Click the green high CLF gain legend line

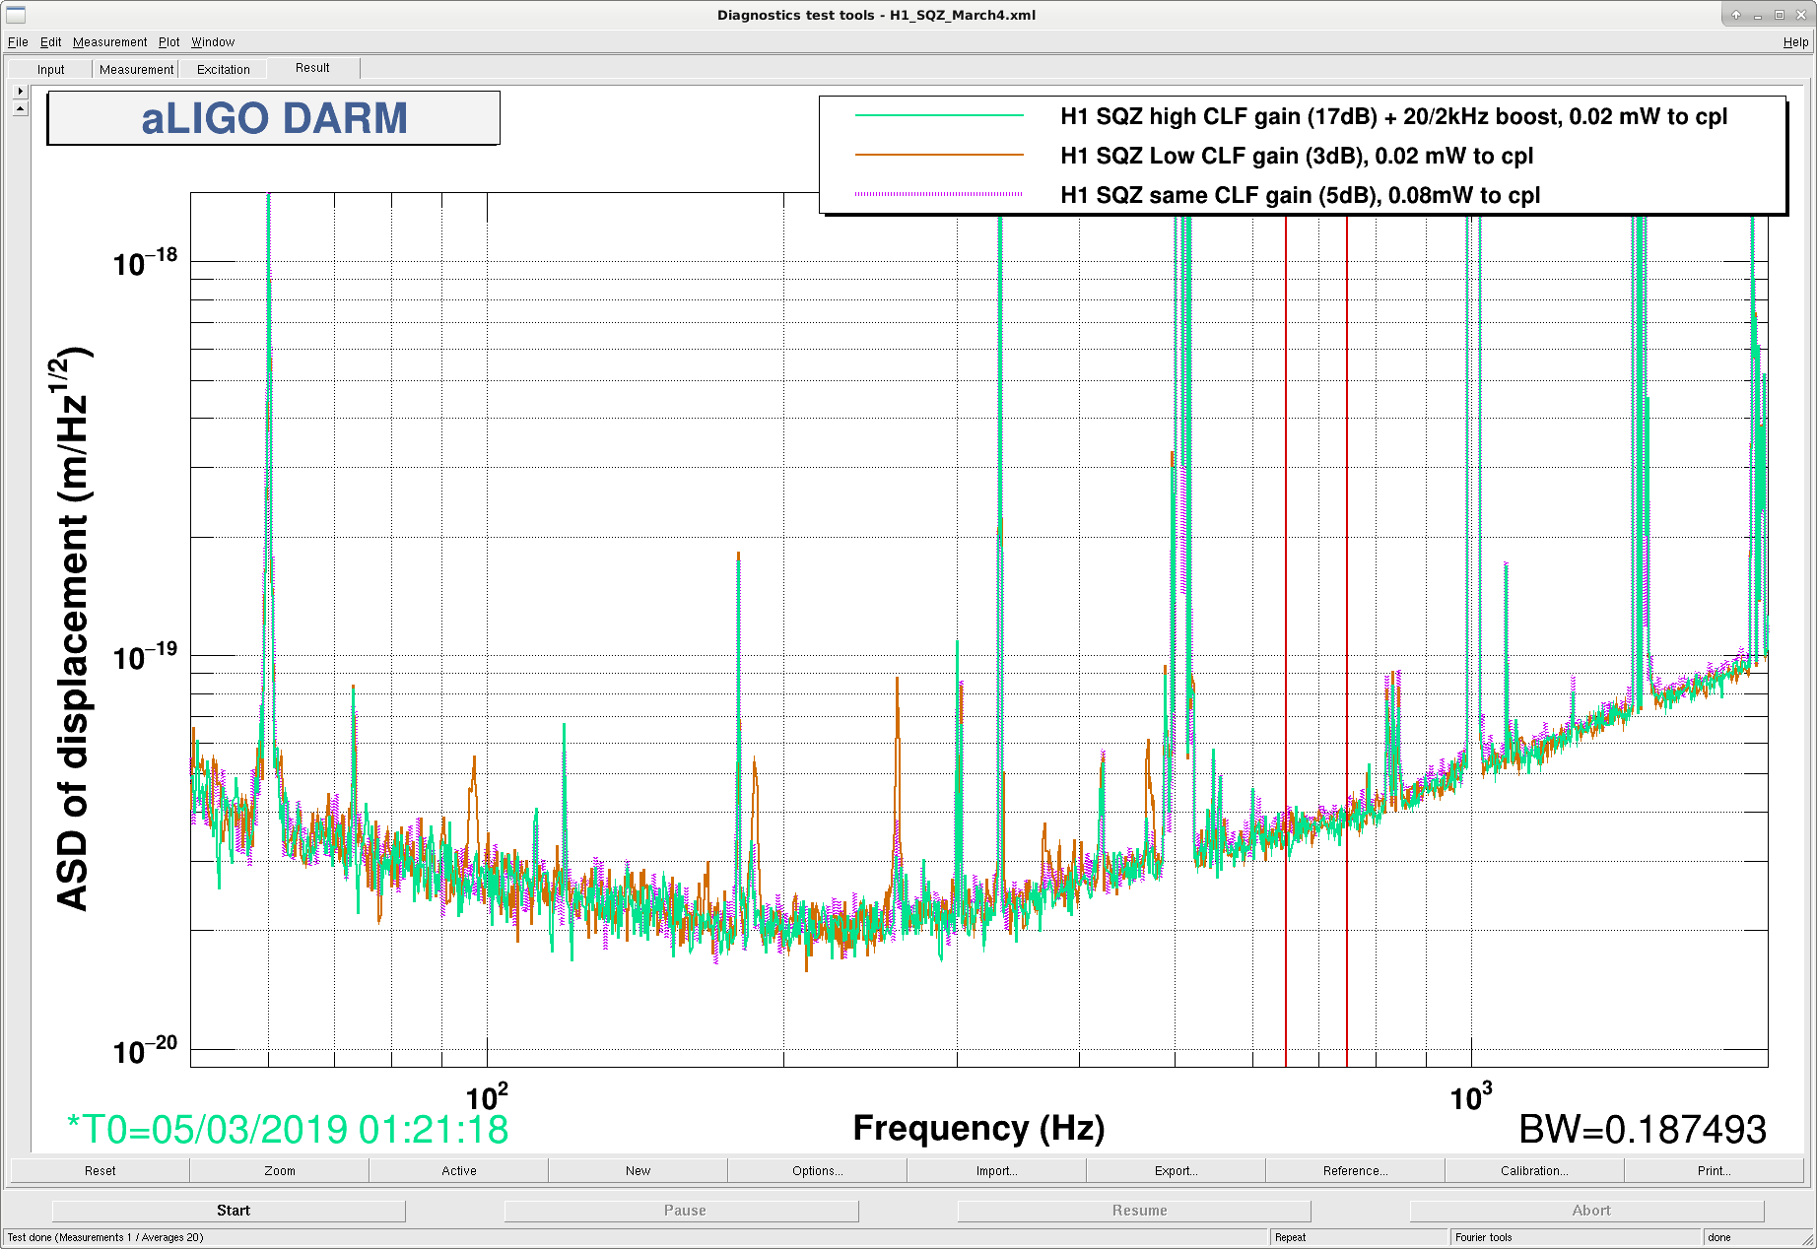point(939,116)
